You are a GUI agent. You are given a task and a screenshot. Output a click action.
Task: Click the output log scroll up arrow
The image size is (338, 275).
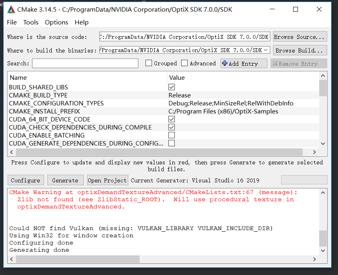pyautogui.click(x=323, y=193)
